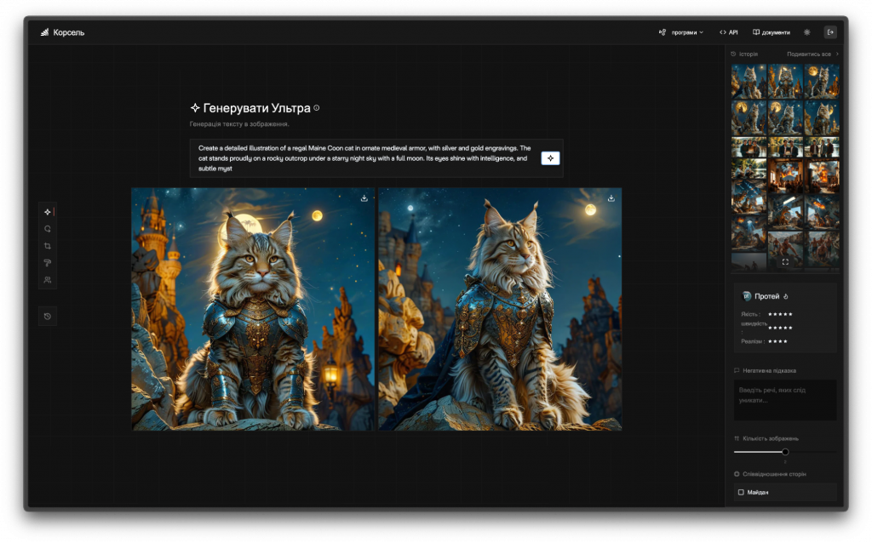Select the Generate sparkle tool in left sidebar
The width and height of the screenshot is (872, 543).
tap(48, 212)
